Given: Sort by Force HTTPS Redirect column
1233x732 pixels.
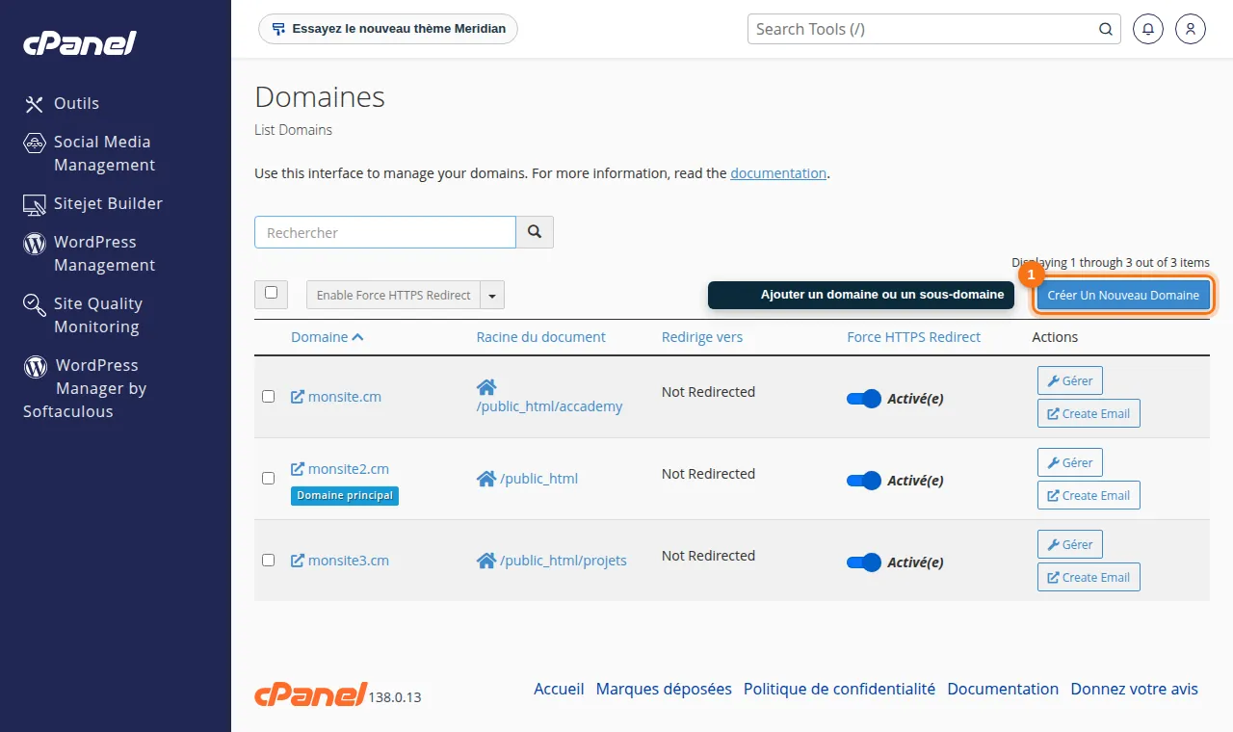Looking at the screenshot, I should tap(913, 337).
